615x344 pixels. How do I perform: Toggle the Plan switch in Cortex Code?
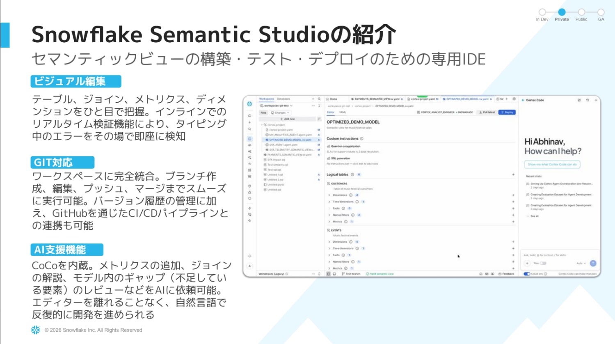tap(543, 263)
